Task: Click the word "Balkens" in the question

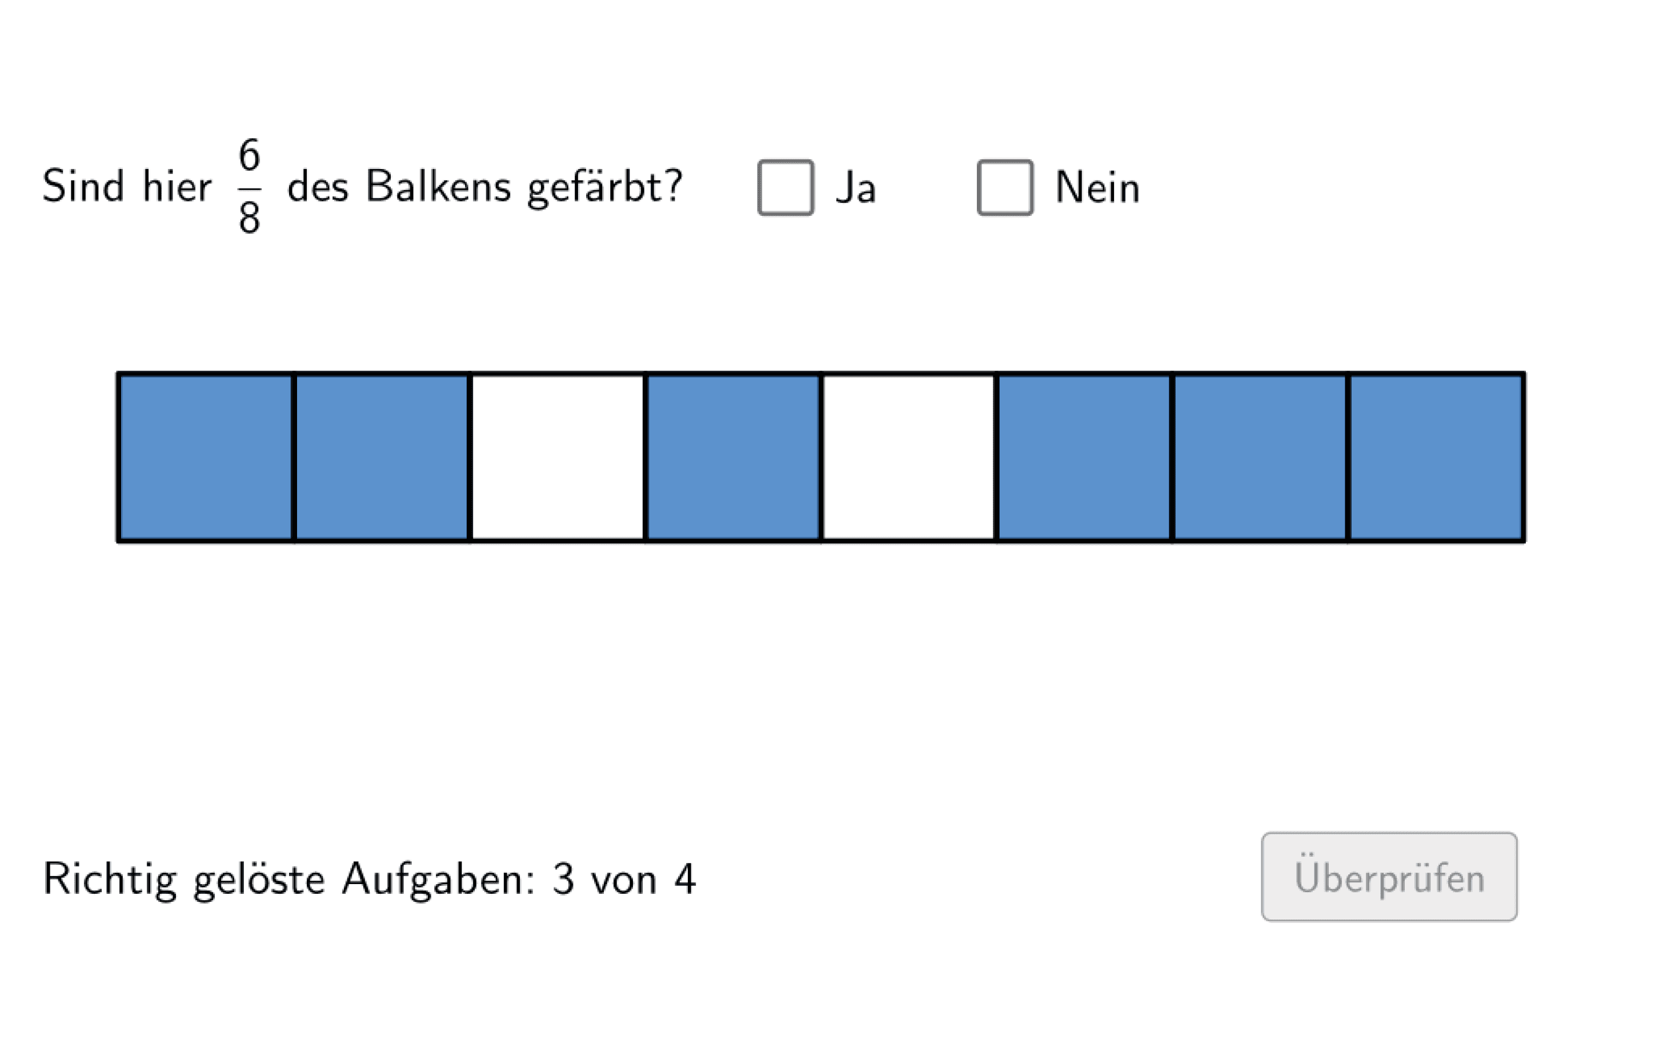Action: (x=438, y=186)
